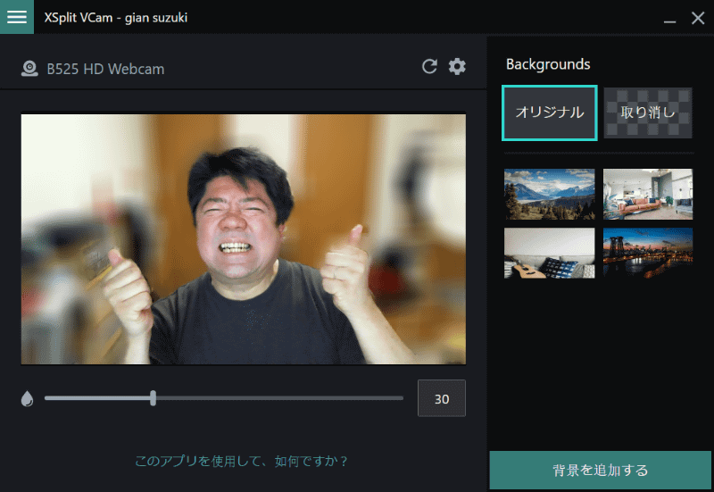Screen dimensions: 714x492
Task: Click the blur slider handle
Action: pyautogui.click(x=153, y=398)
